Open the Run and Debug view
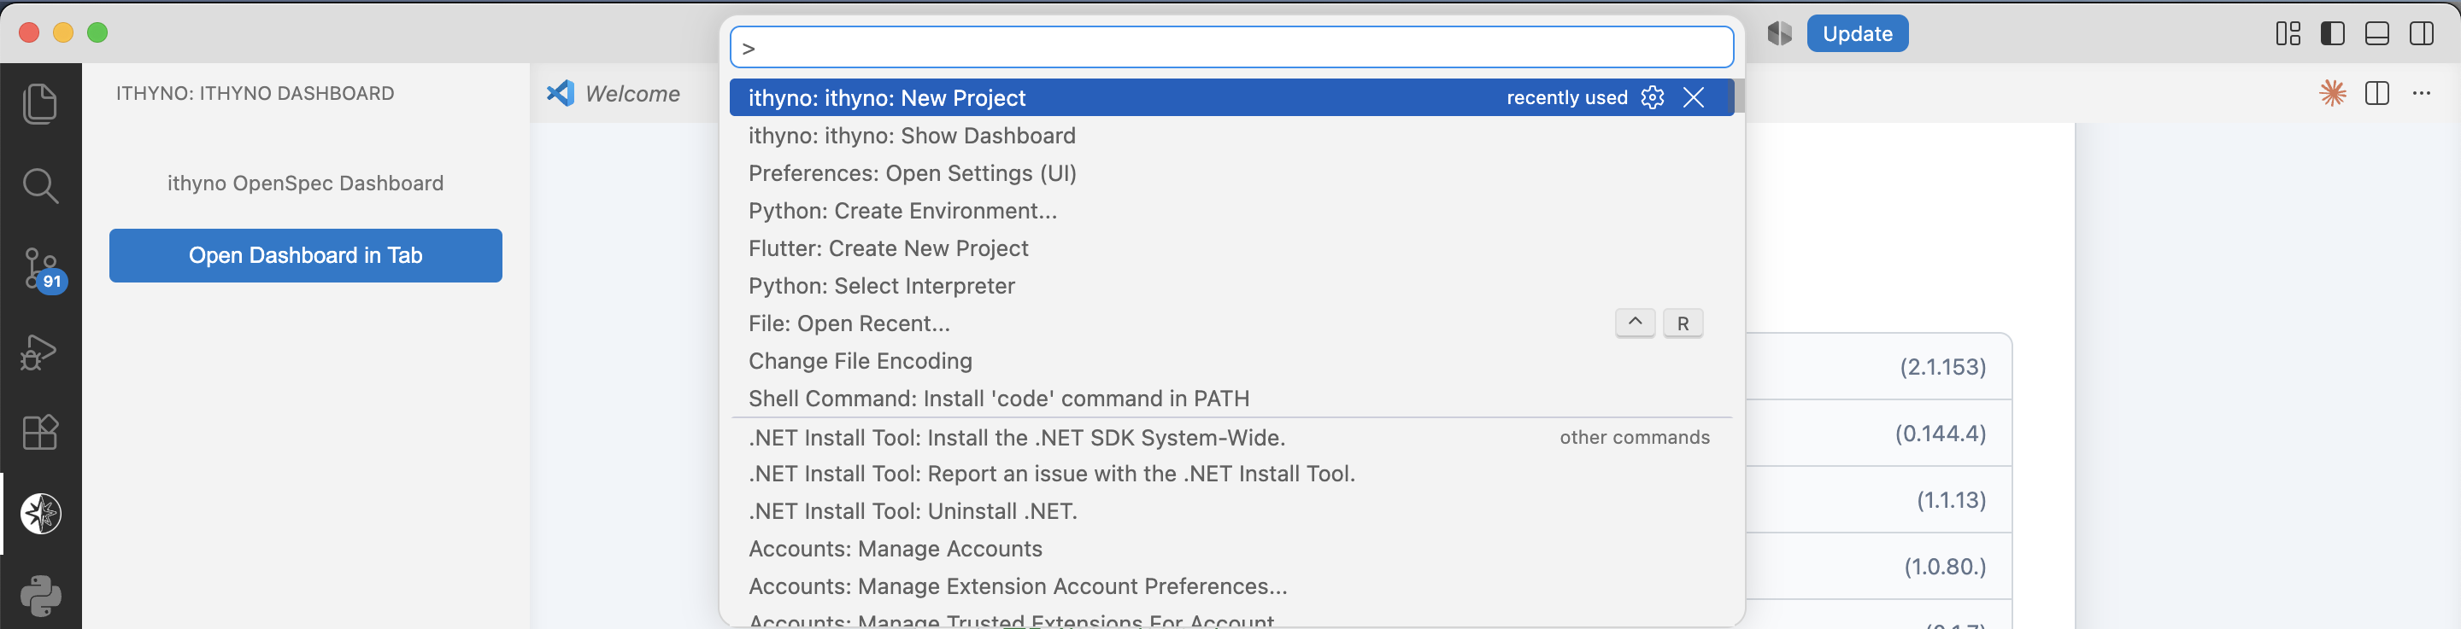 [40, 352]
